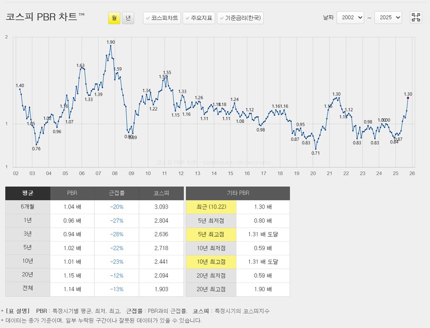The height and width of the screenshot is (328, 430).
Task: Switch to the 년 view toggle
Action: [128, 17]
